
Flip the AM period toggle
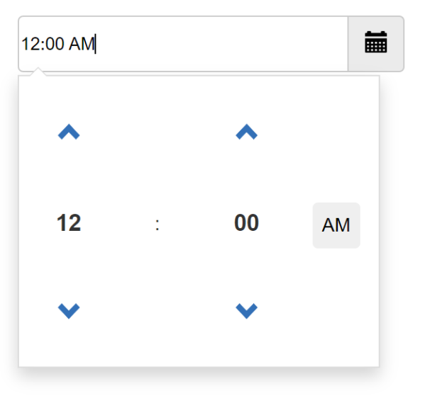[x=336, y=225]
